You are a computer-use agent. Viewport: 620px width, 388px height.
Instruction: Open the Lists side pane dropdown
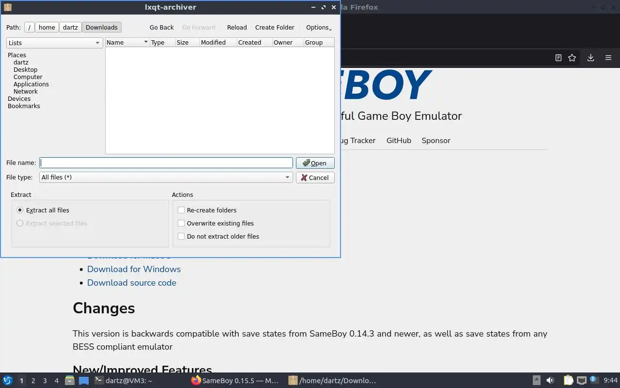coord(54,43)
